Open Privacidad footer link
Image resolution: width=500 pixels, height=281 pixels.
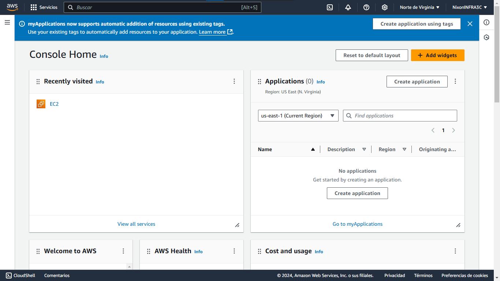[x=395, y=276]
